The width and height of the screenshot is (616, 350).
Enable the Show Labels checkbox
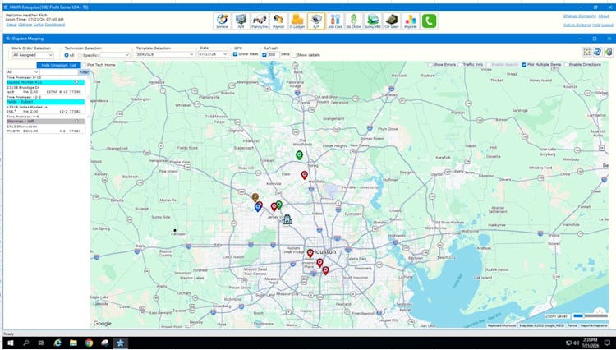294,55
